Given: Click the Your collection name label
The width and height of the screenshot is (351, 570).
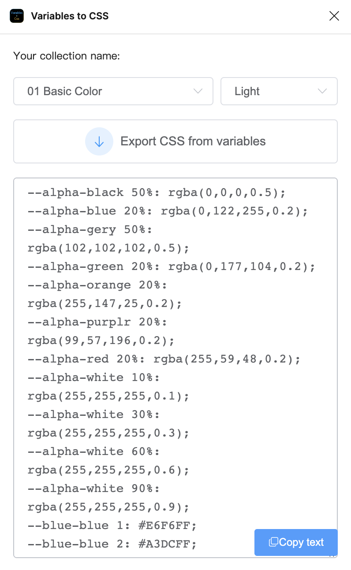Looking at the screenshot, I should click(67, 56).
